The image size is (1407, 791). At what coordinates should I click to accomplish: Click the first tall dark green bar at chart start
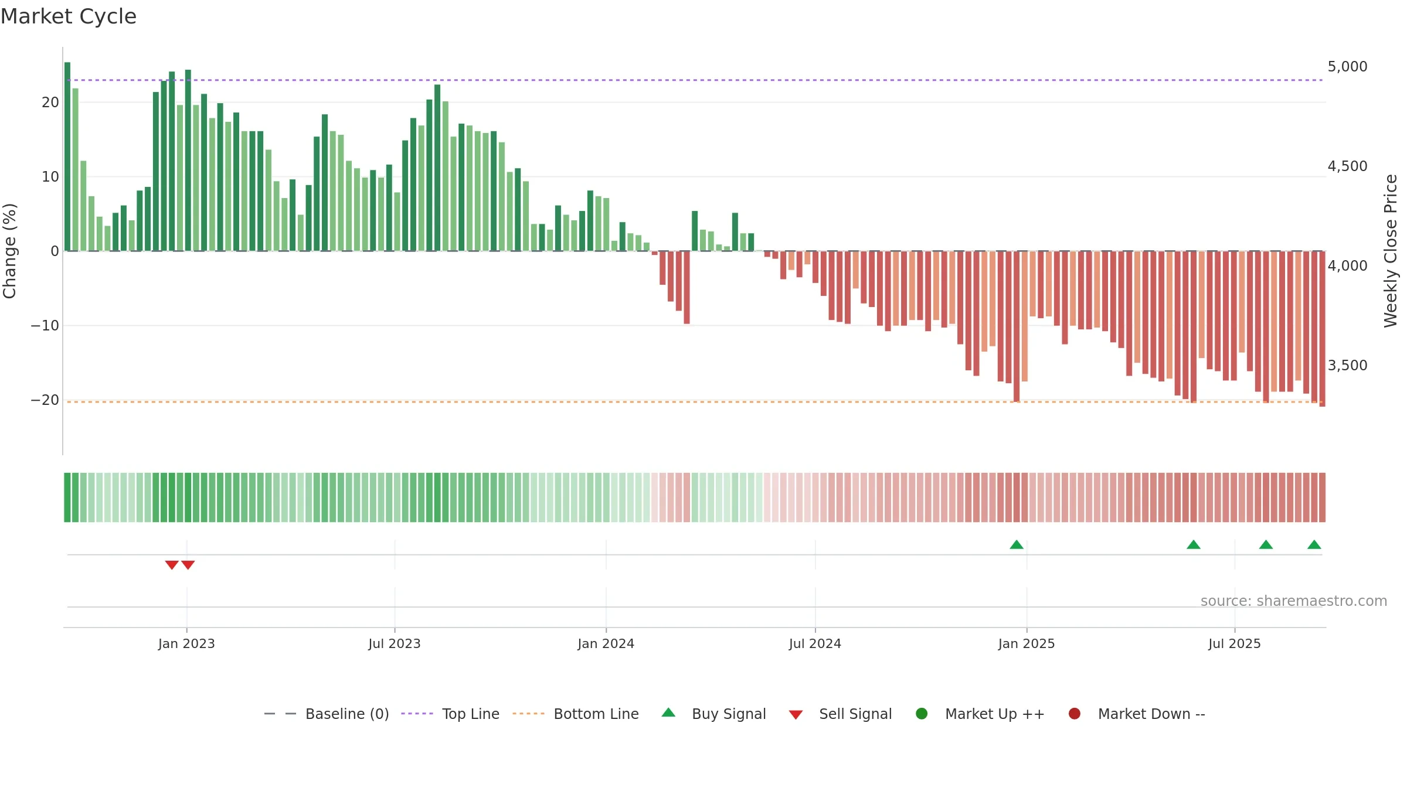pyautogui.click(x=67, y=156)
